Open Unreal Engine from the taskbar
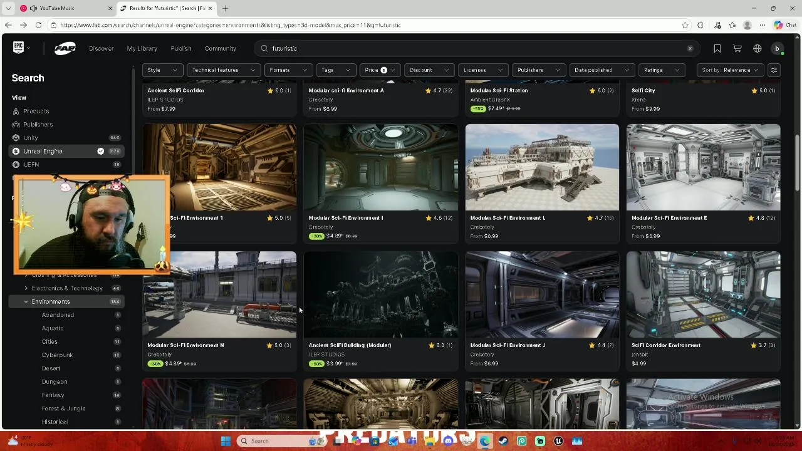This screenshot has height=451, width=802. pos(558,441)
